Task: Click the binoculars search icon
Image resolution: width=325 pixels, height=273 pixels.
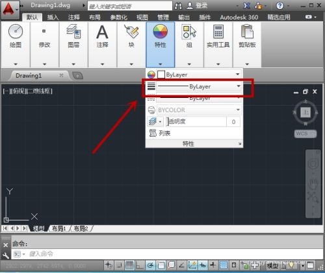Action: coord(178,6)
